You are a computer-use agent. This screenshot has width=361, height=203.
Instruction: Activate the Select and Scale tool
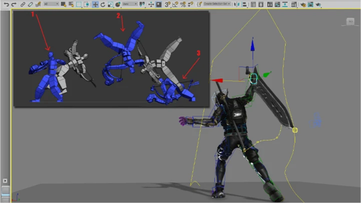tap(111, 4)
